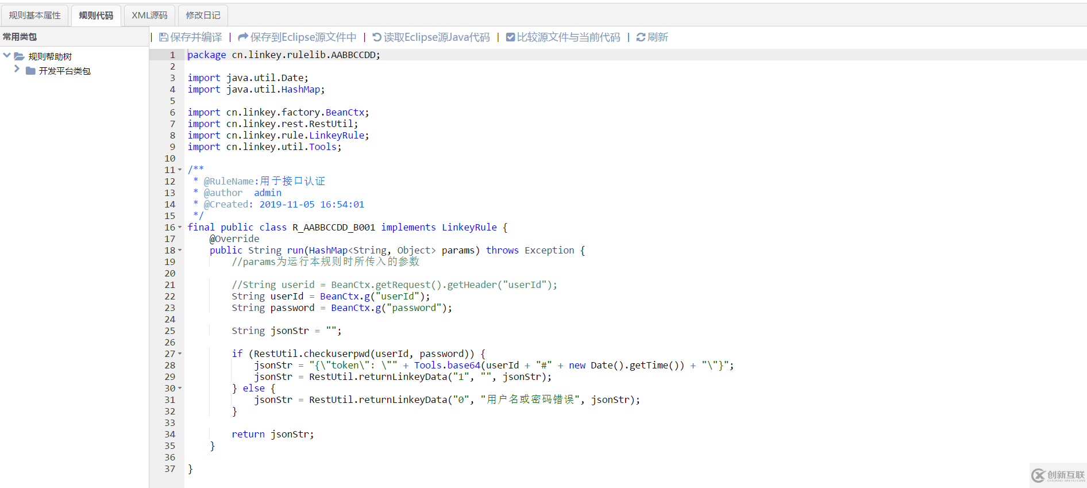The image size is (1087, 488).
Task: Expand the 开发平台类包 tree node
Action: 17,70
